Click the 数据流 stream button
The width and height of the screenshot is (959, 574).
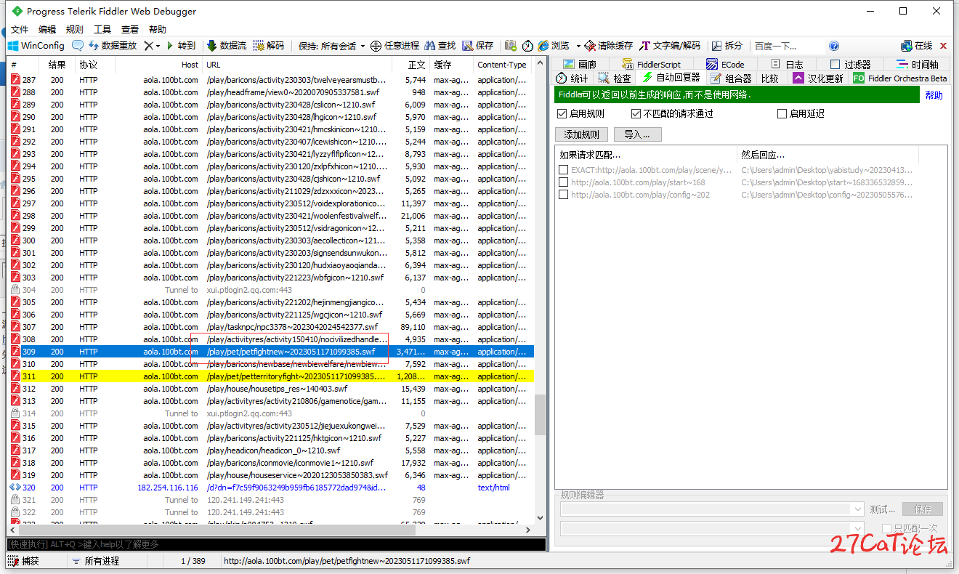[x=226, y=45]
